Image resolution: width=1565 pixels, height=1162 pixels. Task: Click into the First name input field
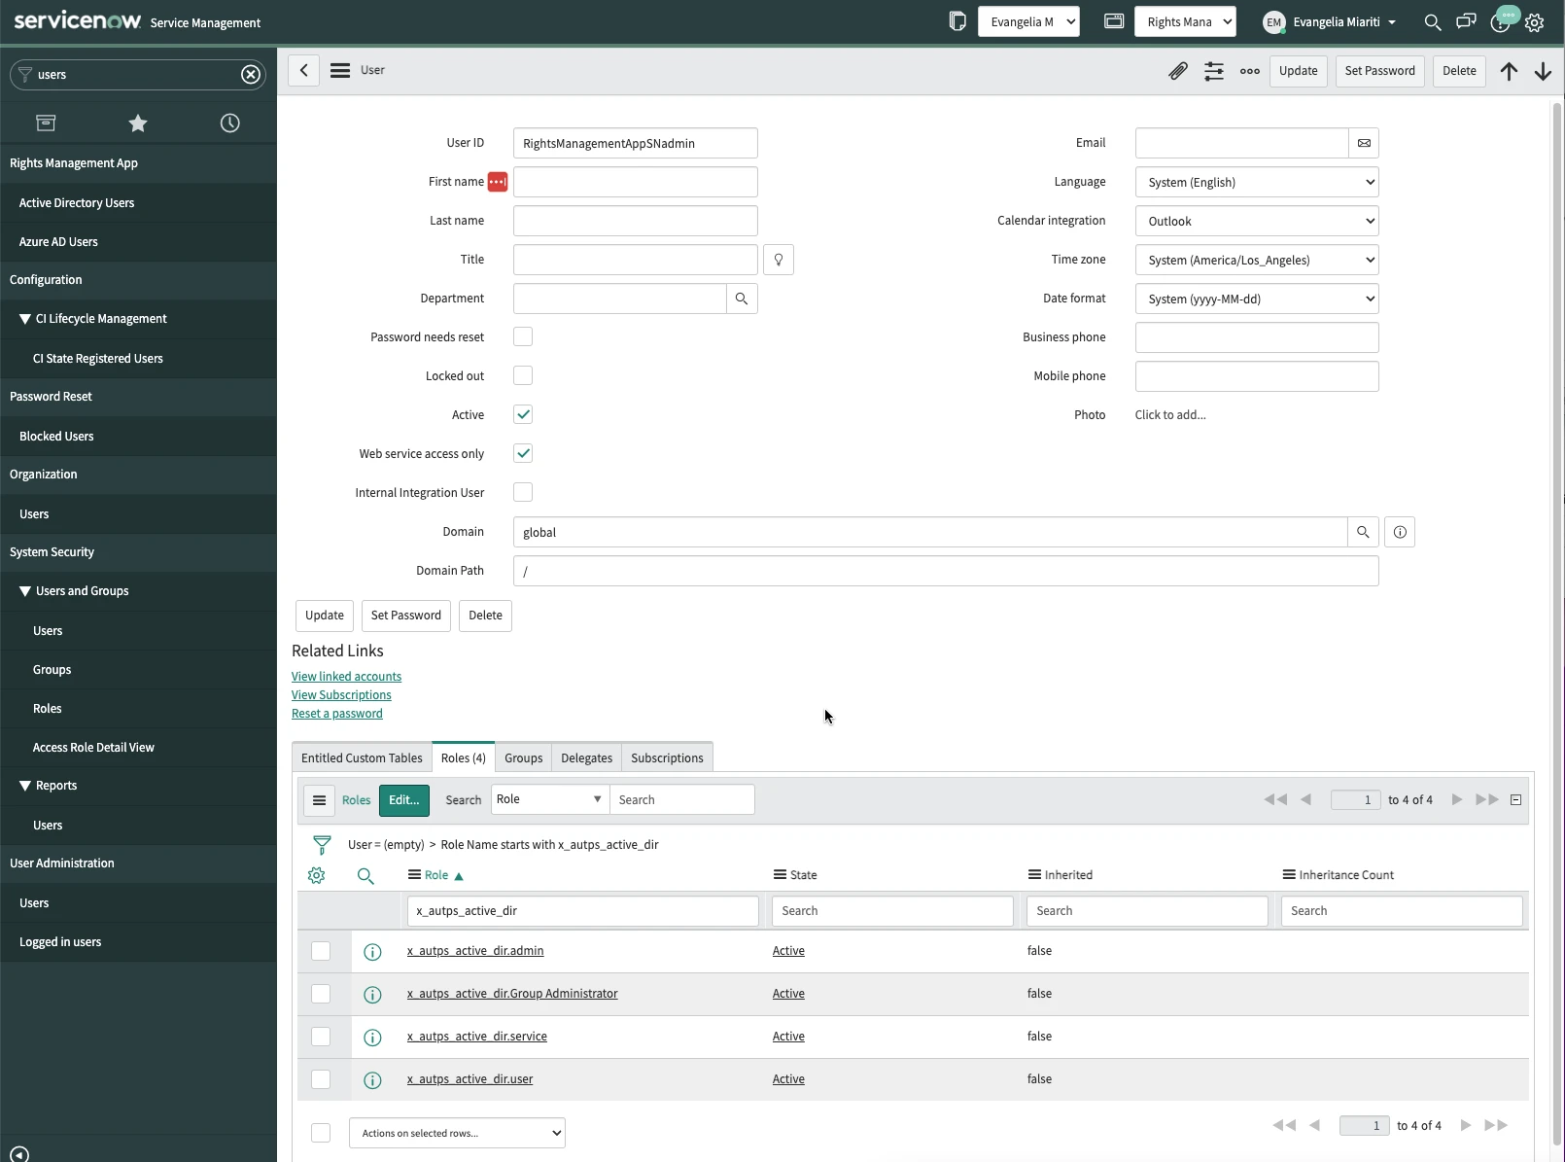[635, 182]
